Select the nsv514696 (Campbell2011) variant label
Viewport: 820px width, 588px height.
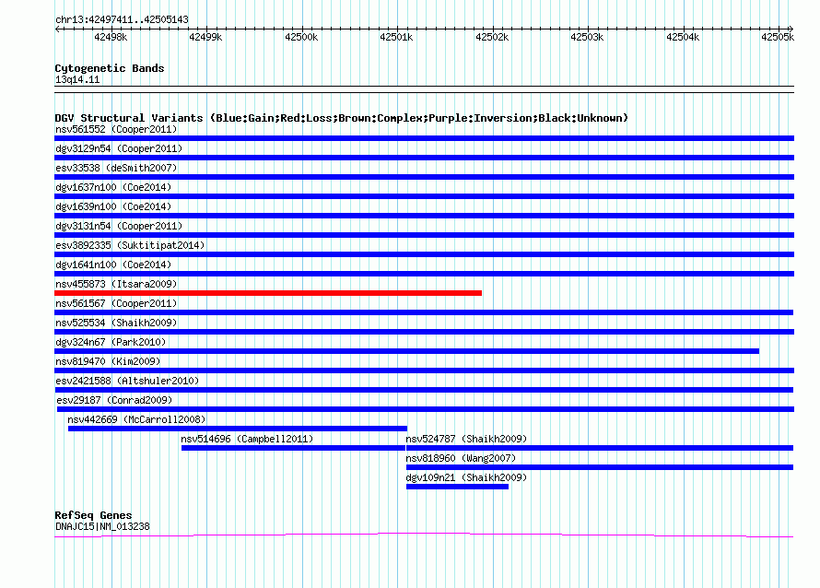click(247, 439)
